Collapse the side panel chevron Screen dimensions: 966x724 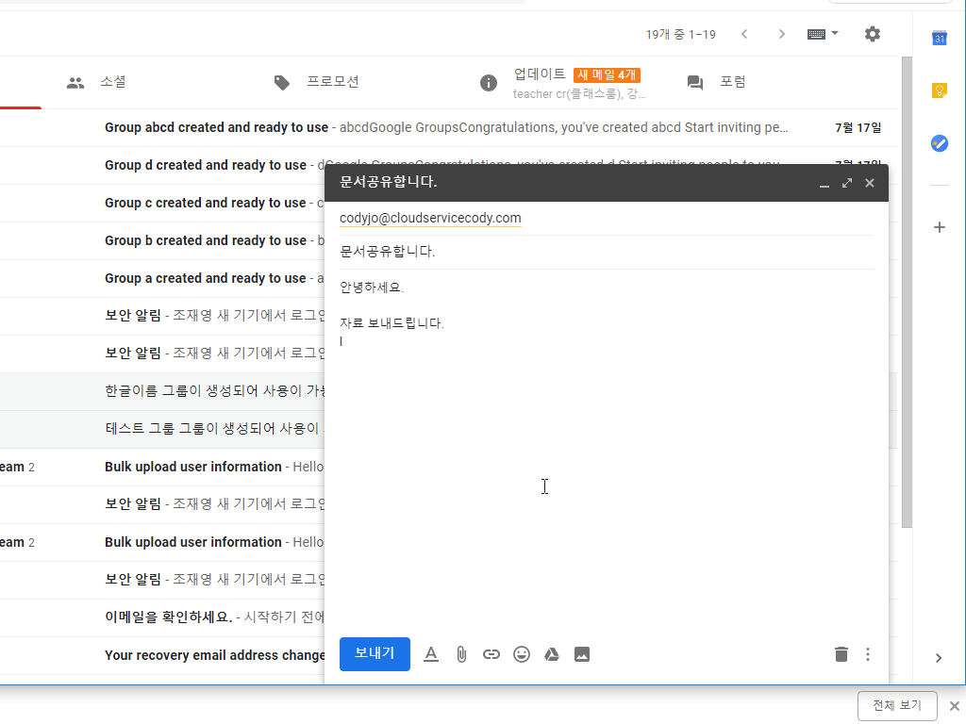tap(939, 658)
